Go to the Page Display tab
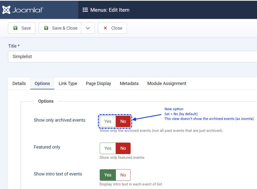Viewport: 257px width, 189px height. tap(98, 84)
